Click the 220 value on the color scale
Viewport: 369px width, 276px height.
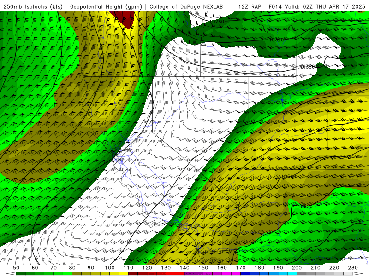pos(334,268)
